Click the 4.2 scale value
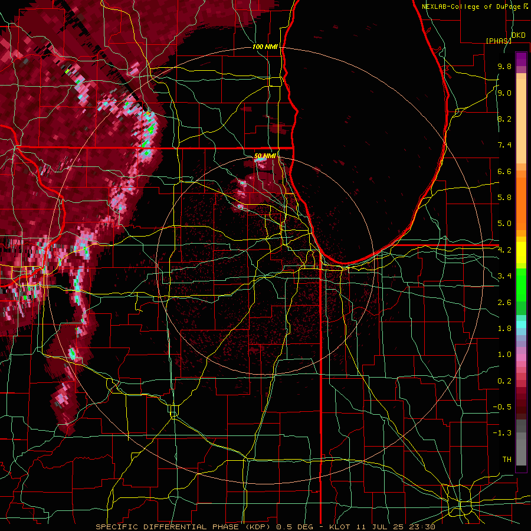 tap(504, 250)
